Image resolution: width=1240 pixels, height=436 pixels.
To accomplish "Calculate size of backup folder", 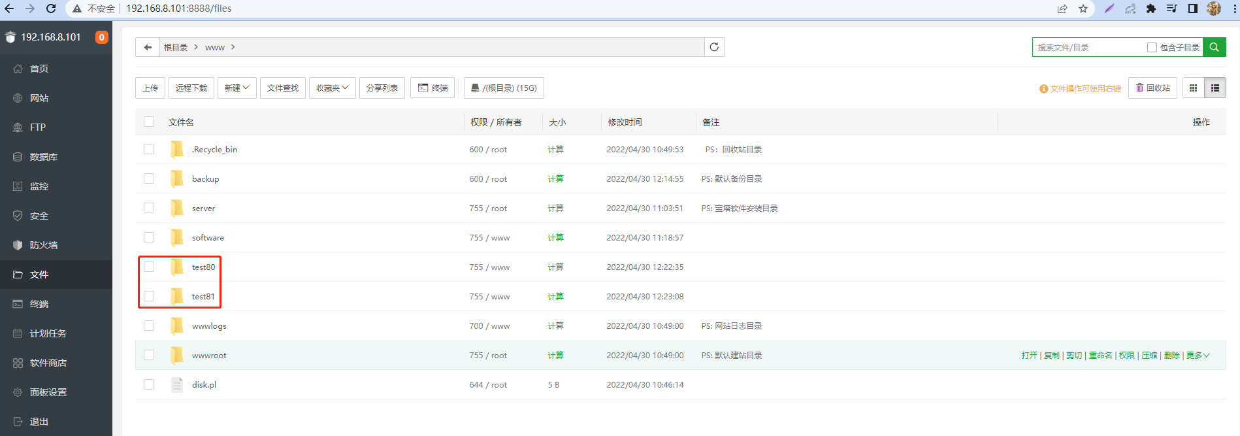I will (x=555, y=178).
